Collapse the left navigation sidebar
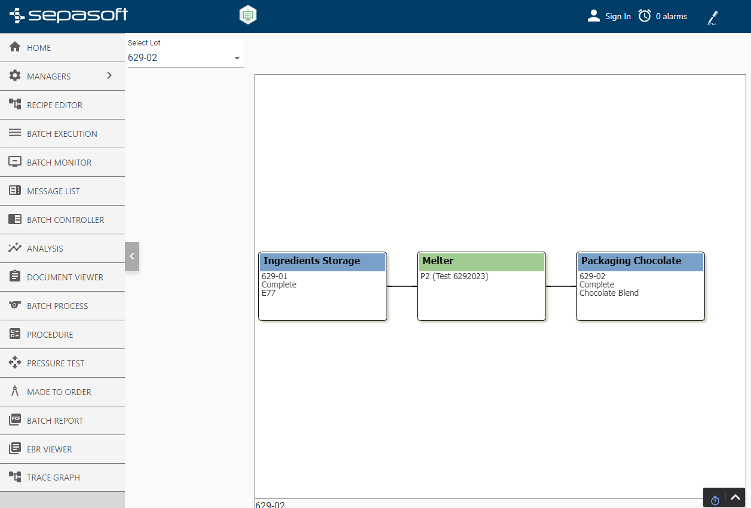The image size is (751, 508). pyautogui.click(x=132, y=256)
